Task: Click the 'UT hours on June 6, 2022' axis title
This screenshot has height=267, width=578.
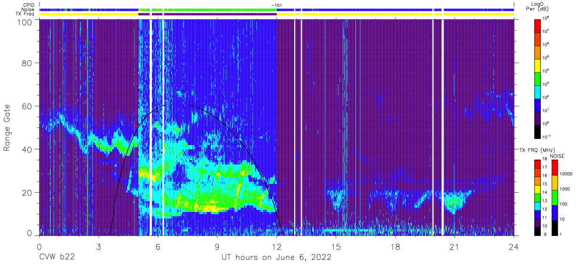Action: coord(276,258)
